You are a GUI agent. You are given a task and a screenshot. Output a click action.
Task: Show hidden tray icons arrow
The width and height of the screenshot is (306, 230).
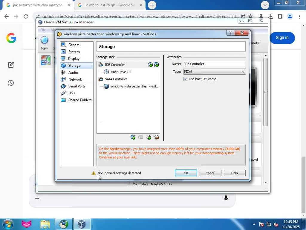point(254,225)
